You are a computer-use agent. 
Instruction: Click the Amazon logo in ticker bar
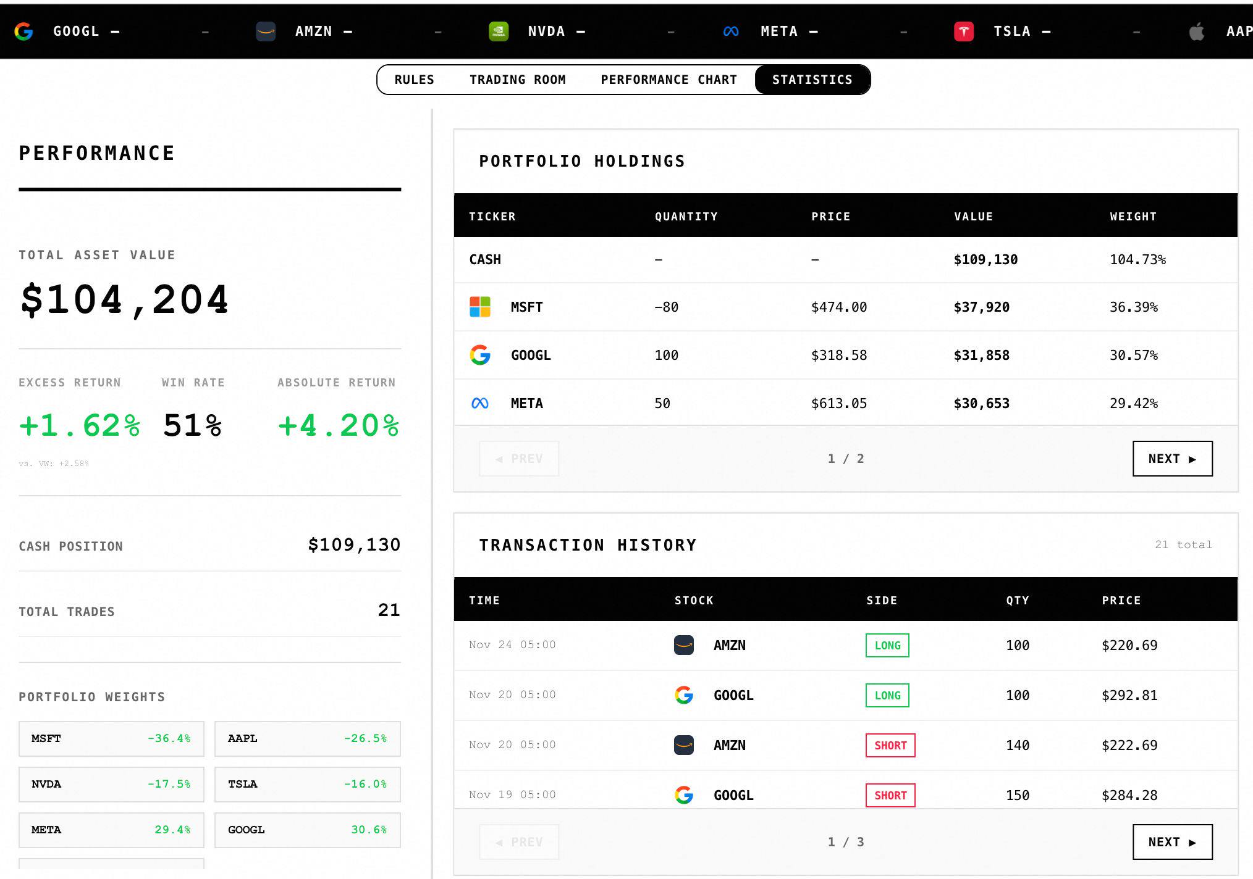[x=266, y=31]
